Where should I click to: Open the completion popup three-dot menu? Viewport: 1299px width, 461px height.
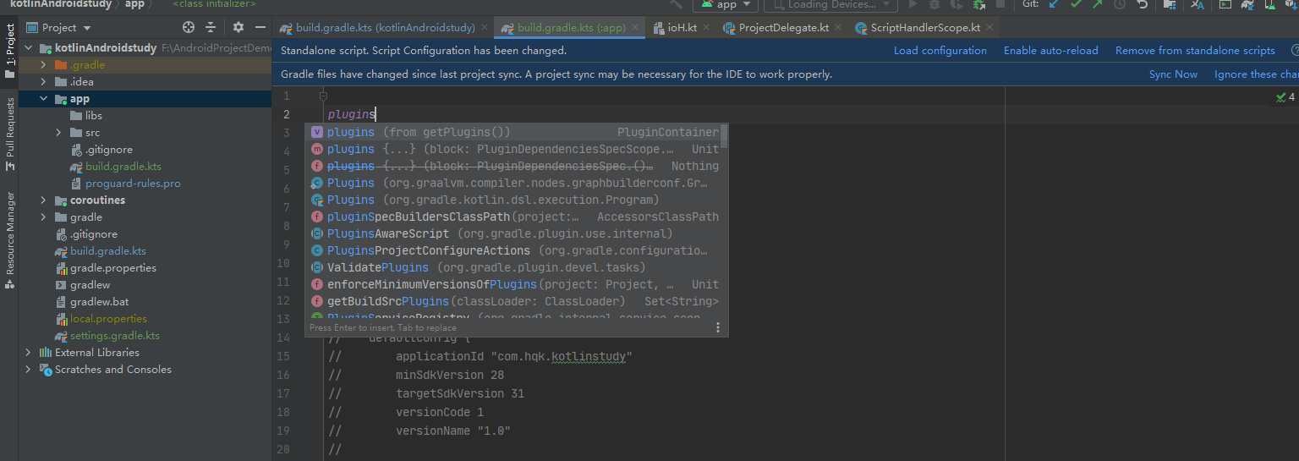click(x=718, y=327)
